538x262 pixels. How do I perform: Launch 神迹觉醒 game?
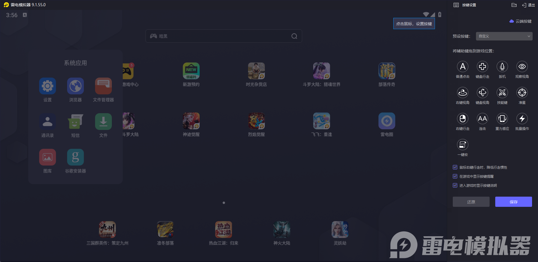[191, 121]
